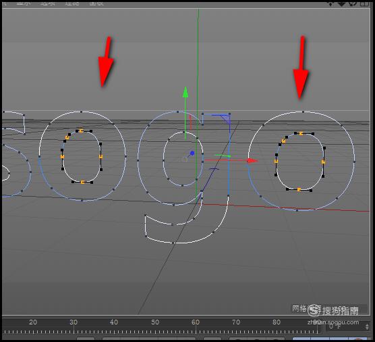This screenshot has width=375, height=342.
Task: Select top point of right O outer spline
Action: point(304,112)
